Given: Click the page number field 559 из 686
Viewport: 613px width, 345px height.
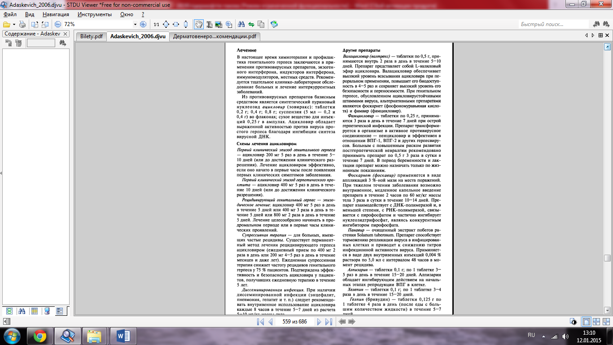Looking at the screenshot, I should 294,322.
